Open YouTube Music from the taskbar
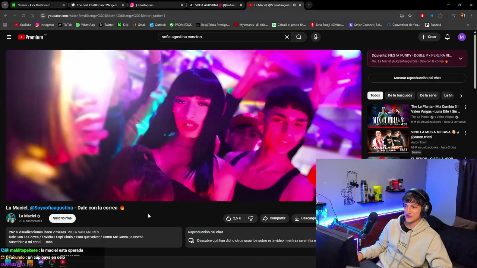Image resolution: width=477 pixels, height=268 pixels. pos(63,262)
